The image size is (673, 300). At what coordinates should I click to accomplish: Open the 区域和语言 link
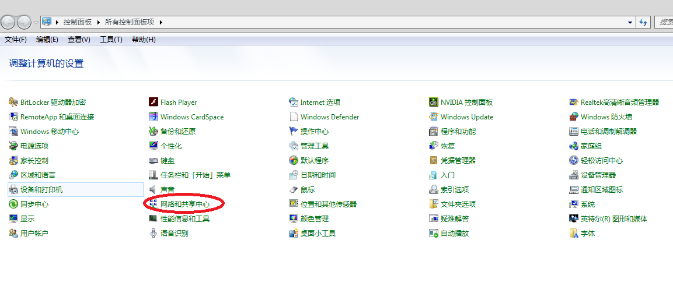tap(38, 175)
